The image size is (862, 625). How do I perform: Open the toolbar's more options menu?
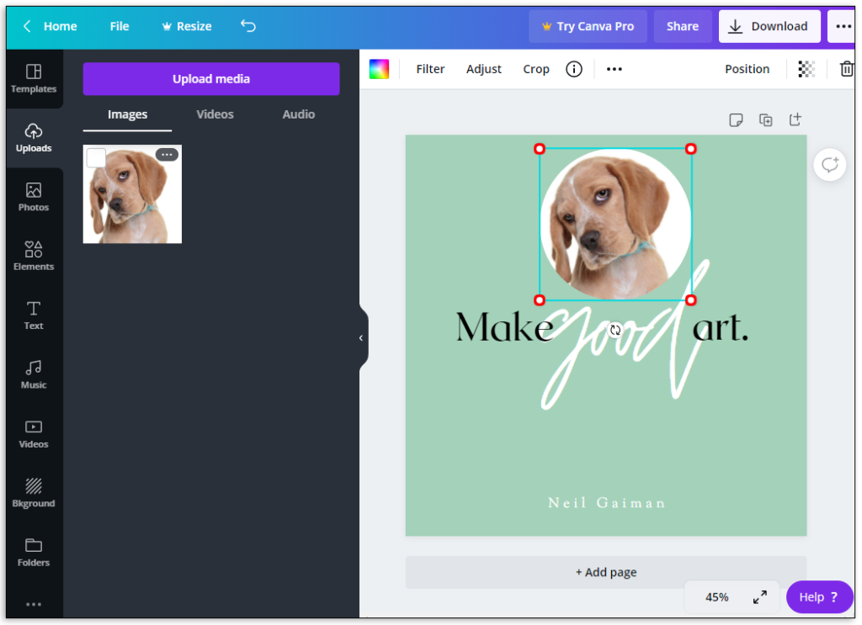[614, 69]
